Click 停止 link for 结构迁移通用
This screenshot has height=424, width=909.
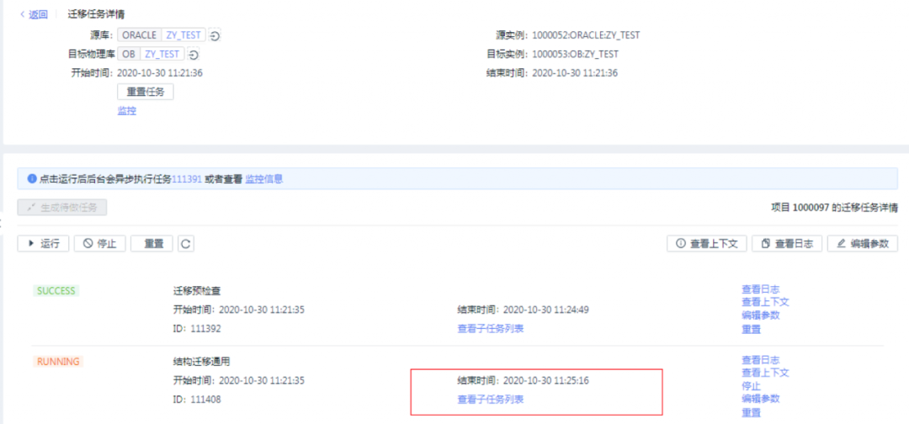[751, 386]
